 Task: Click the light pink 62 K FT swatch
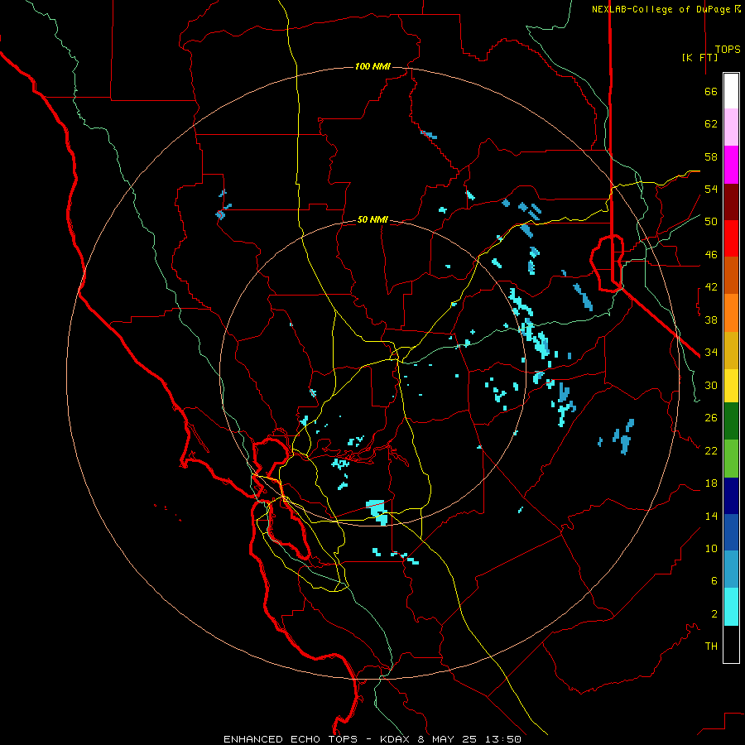(731, 127)
